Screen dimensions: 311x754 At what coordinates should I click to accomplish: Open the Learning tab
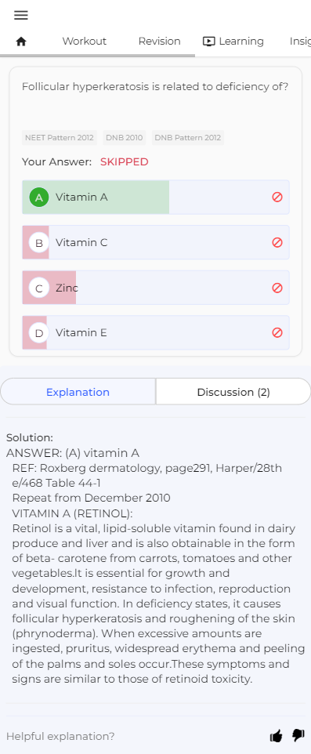point(233,42)
